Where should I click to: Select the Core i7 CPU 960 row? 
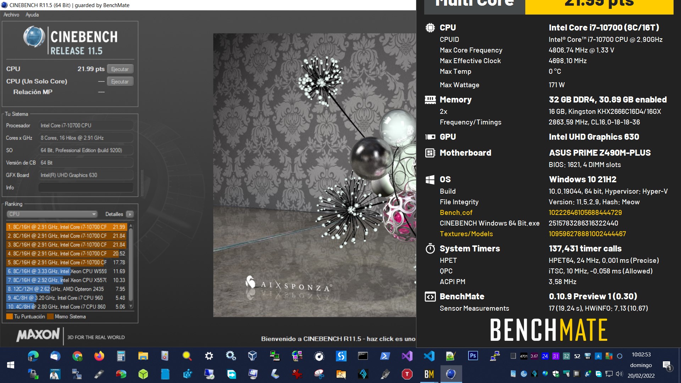67,298
